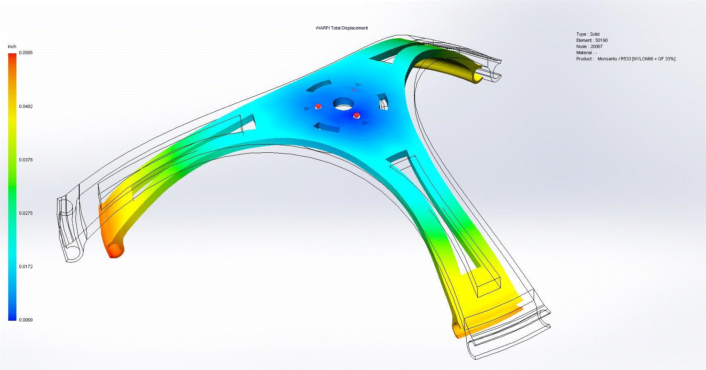The height and width of the screenshot is (370, 706).
Task: Click the red top of the color legend
Action: point(12,57)
